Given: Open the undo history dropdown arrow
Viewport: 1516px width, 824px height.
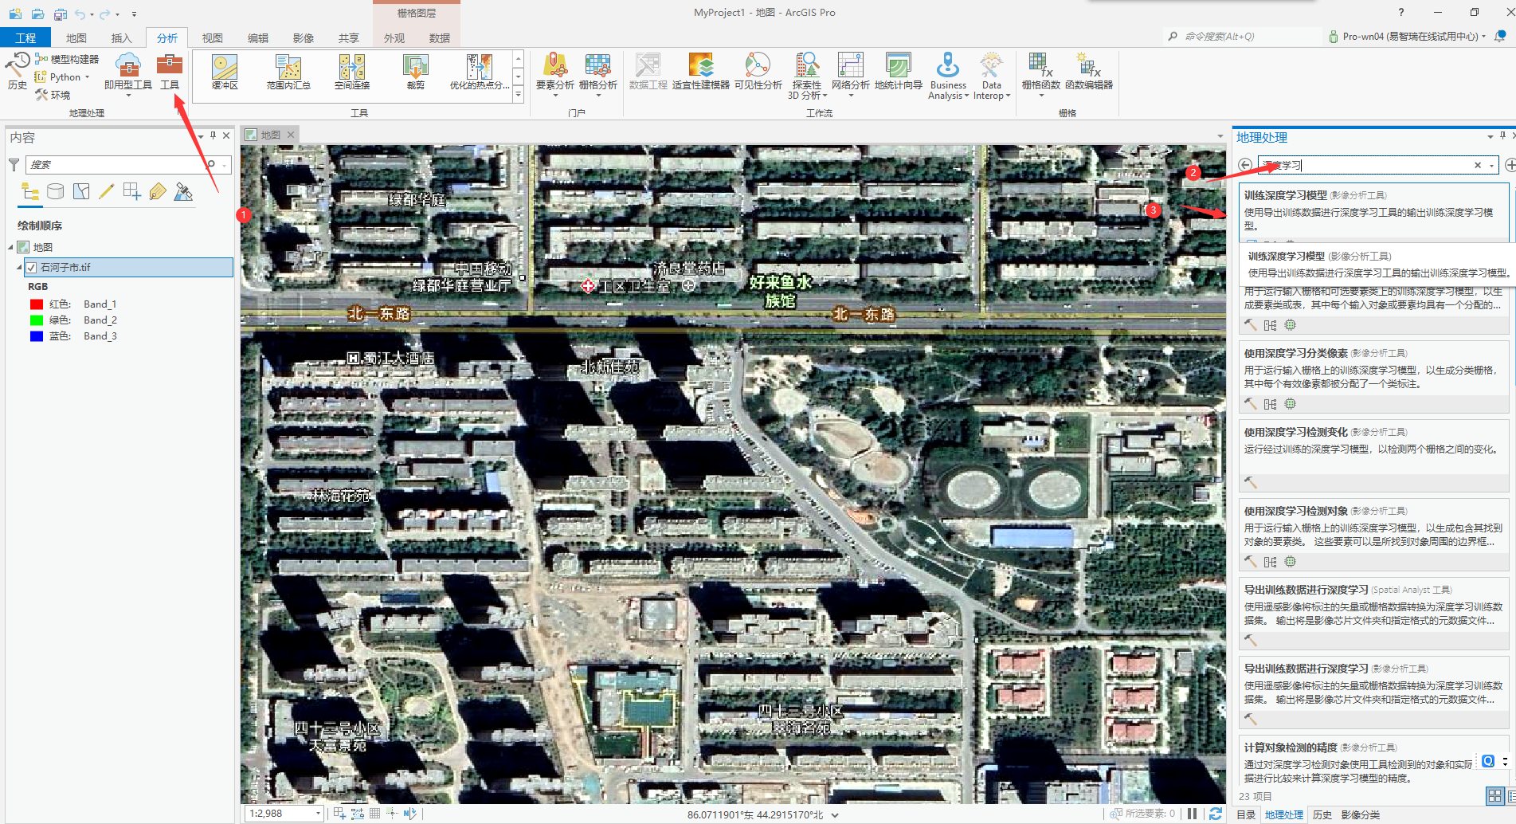Looking at the screenshot, I should [x=91, y=14].
